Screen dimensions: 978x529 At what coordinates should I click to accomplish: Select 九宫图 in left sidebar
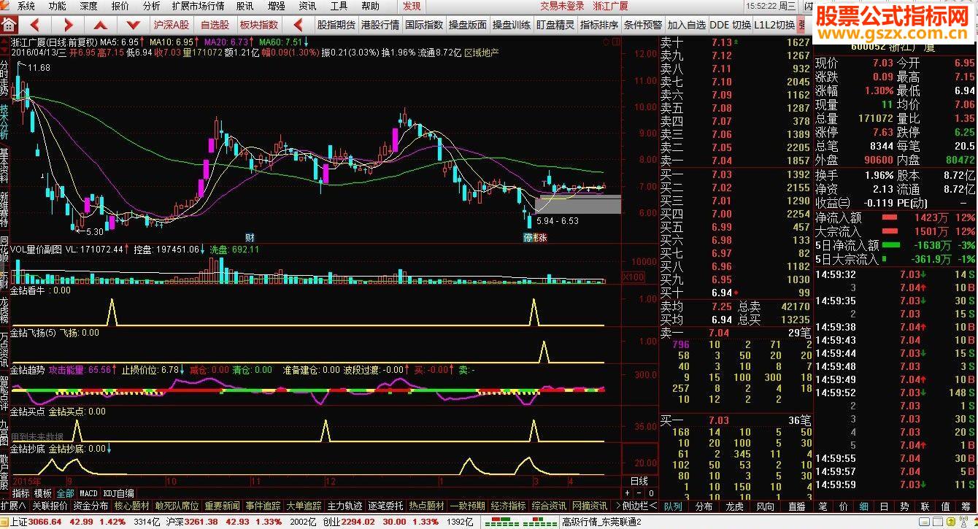click(x=4, y=432)
